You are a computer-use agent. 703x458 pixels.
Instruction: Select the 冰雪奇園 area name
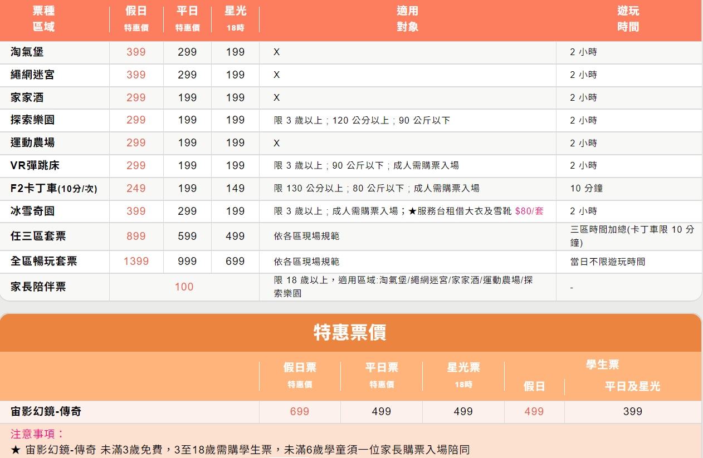tap(32, 211)
